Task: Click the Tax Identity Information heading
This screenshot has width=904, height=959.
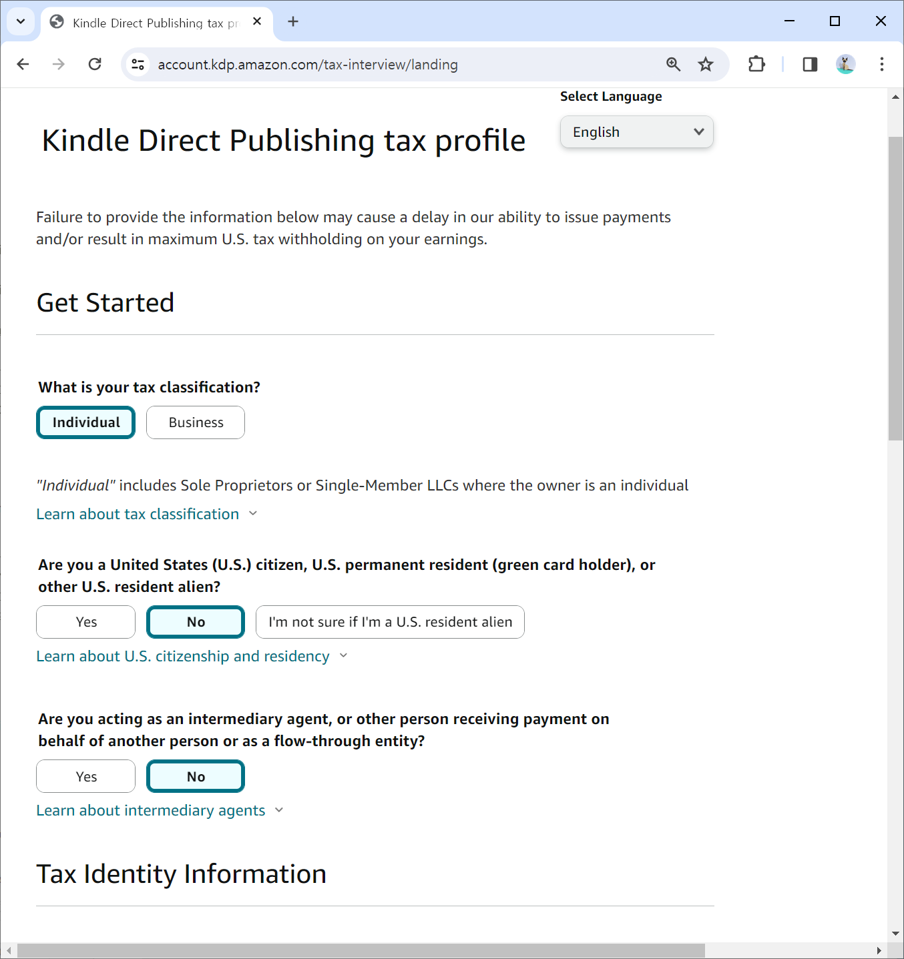Action: 182,874
